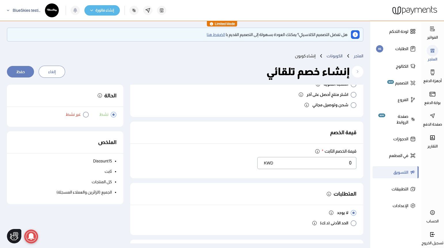Open في المطعم in-restaurant menu item
The image size is (444, 248).
[x=402, y=156]
